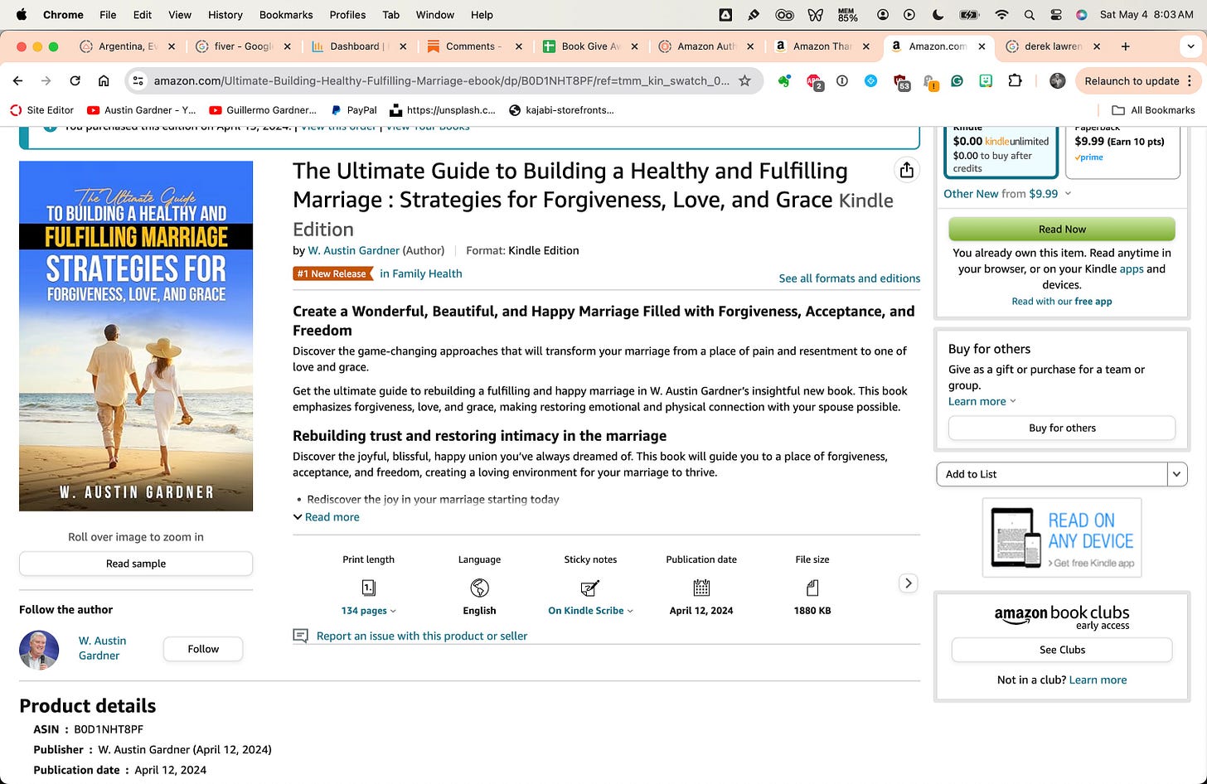The height and width of the screenshot is (784, 1207).
Task: Click the Chrome profile avatar icon
Action: (x=1057, y=80)
